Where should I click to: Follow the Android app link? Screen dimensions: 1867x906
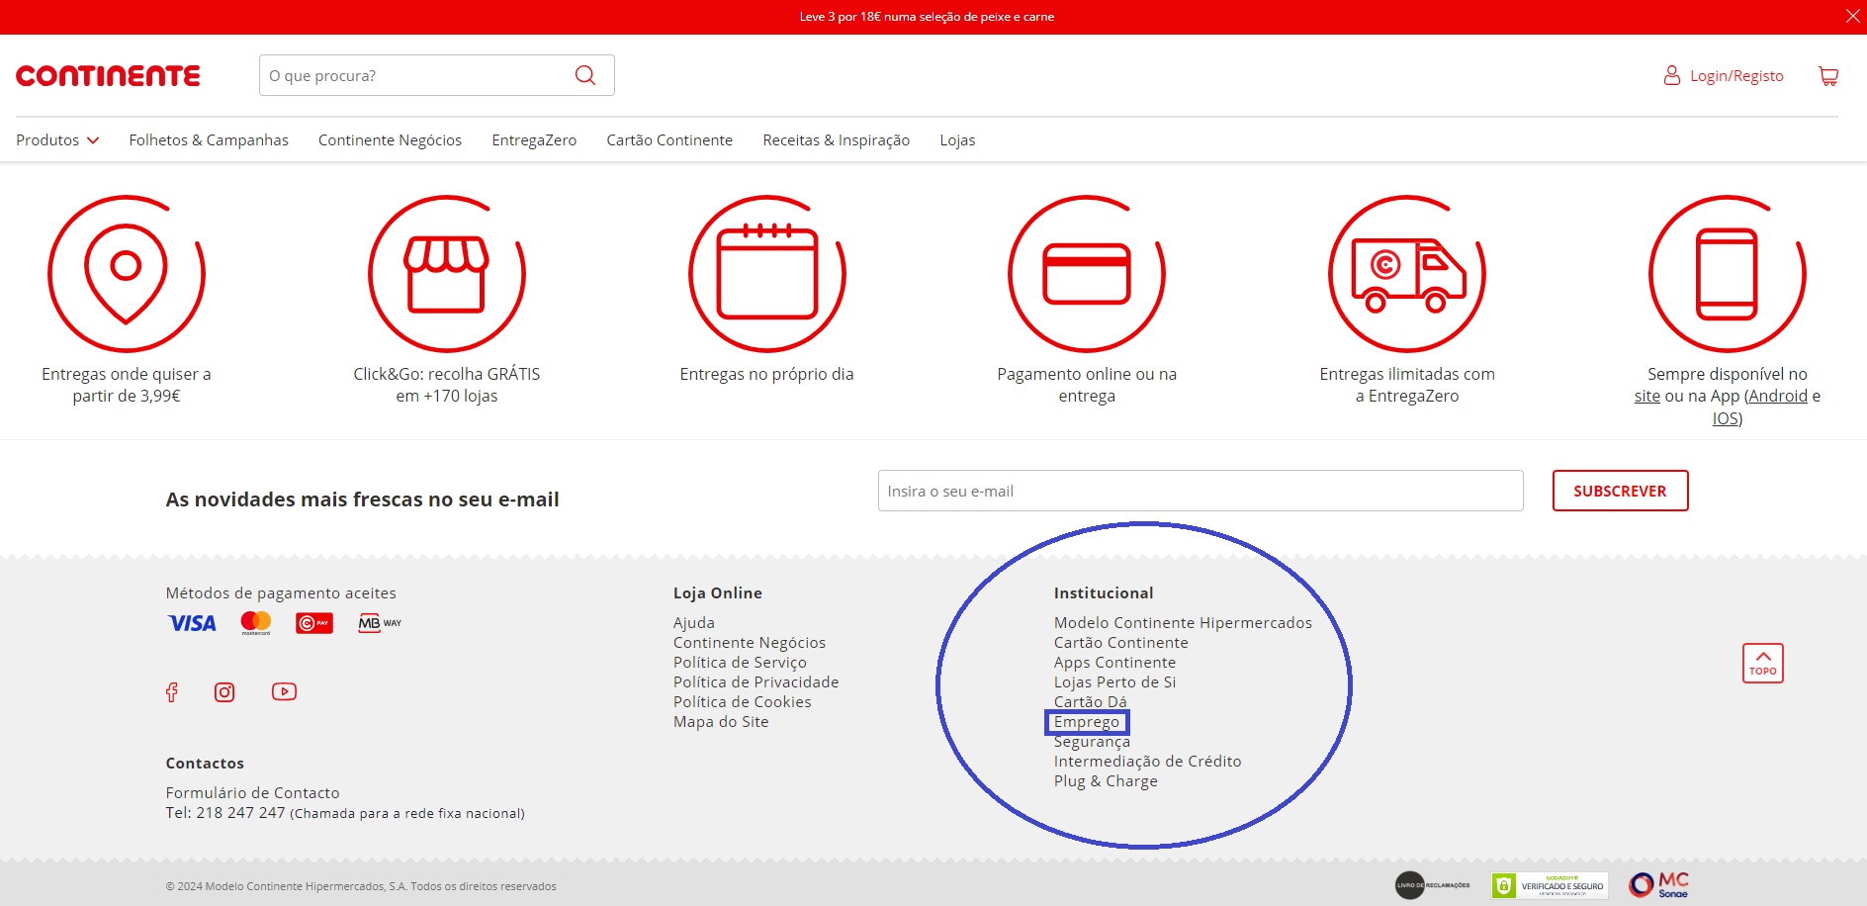(x=1778, y=396)
